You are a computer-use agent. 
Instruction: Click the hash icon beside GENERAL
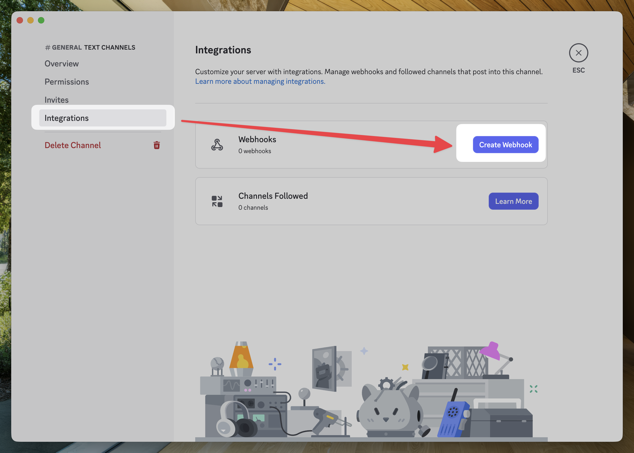[48, 48]
